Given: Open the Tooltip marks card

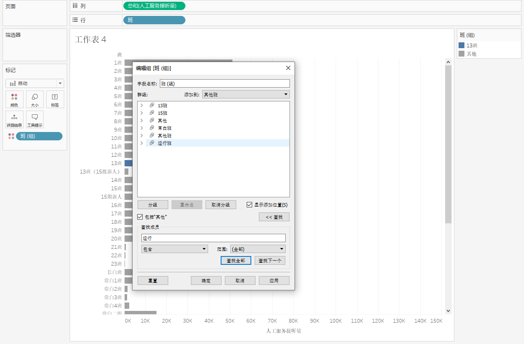Looking at the screenshot, I should [x=35, y=120].
